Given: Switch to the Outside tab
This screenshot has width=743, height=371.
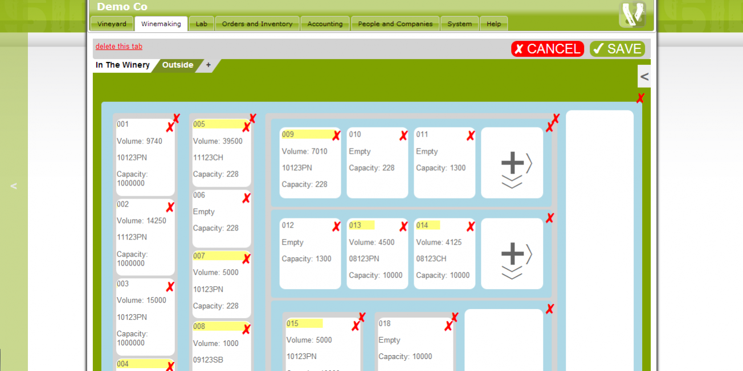Looking at the screenshot, I should [177, 65].
